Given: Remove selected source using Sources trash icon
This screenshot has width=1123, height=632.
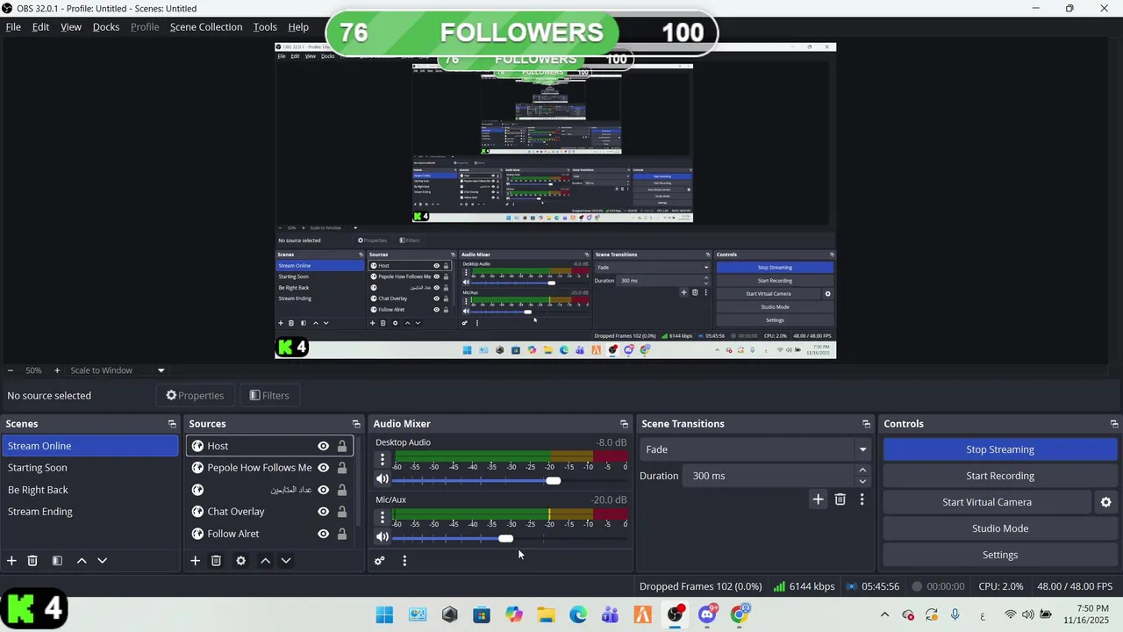Looking at the screenshot, I should (216, 560).
